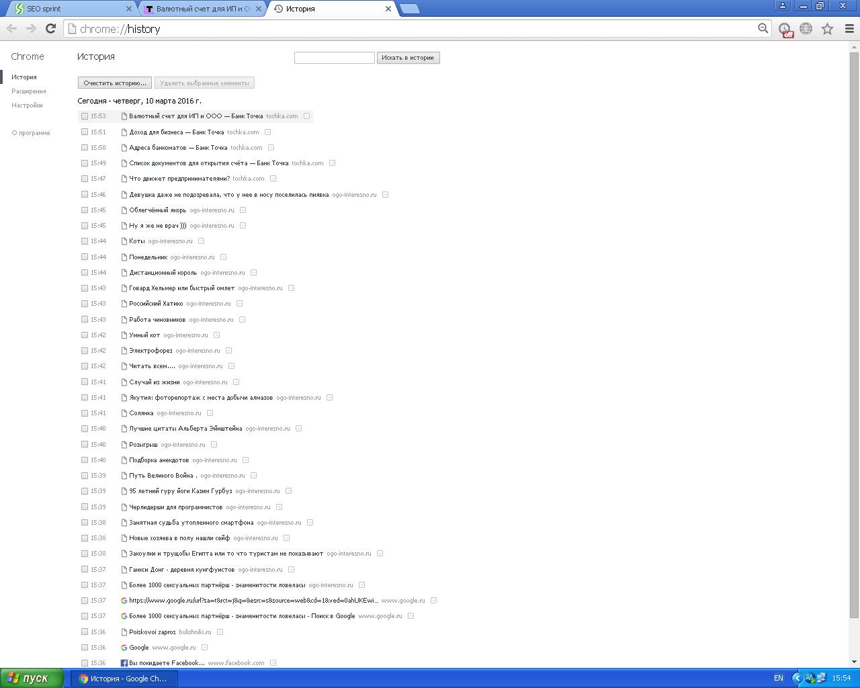Screen dimensions: 860x688
Task: Click the system tray arrow icon
Action: pos(798,678)
